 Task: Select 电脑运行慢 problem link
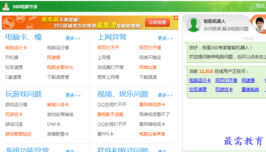click(58, 48)
